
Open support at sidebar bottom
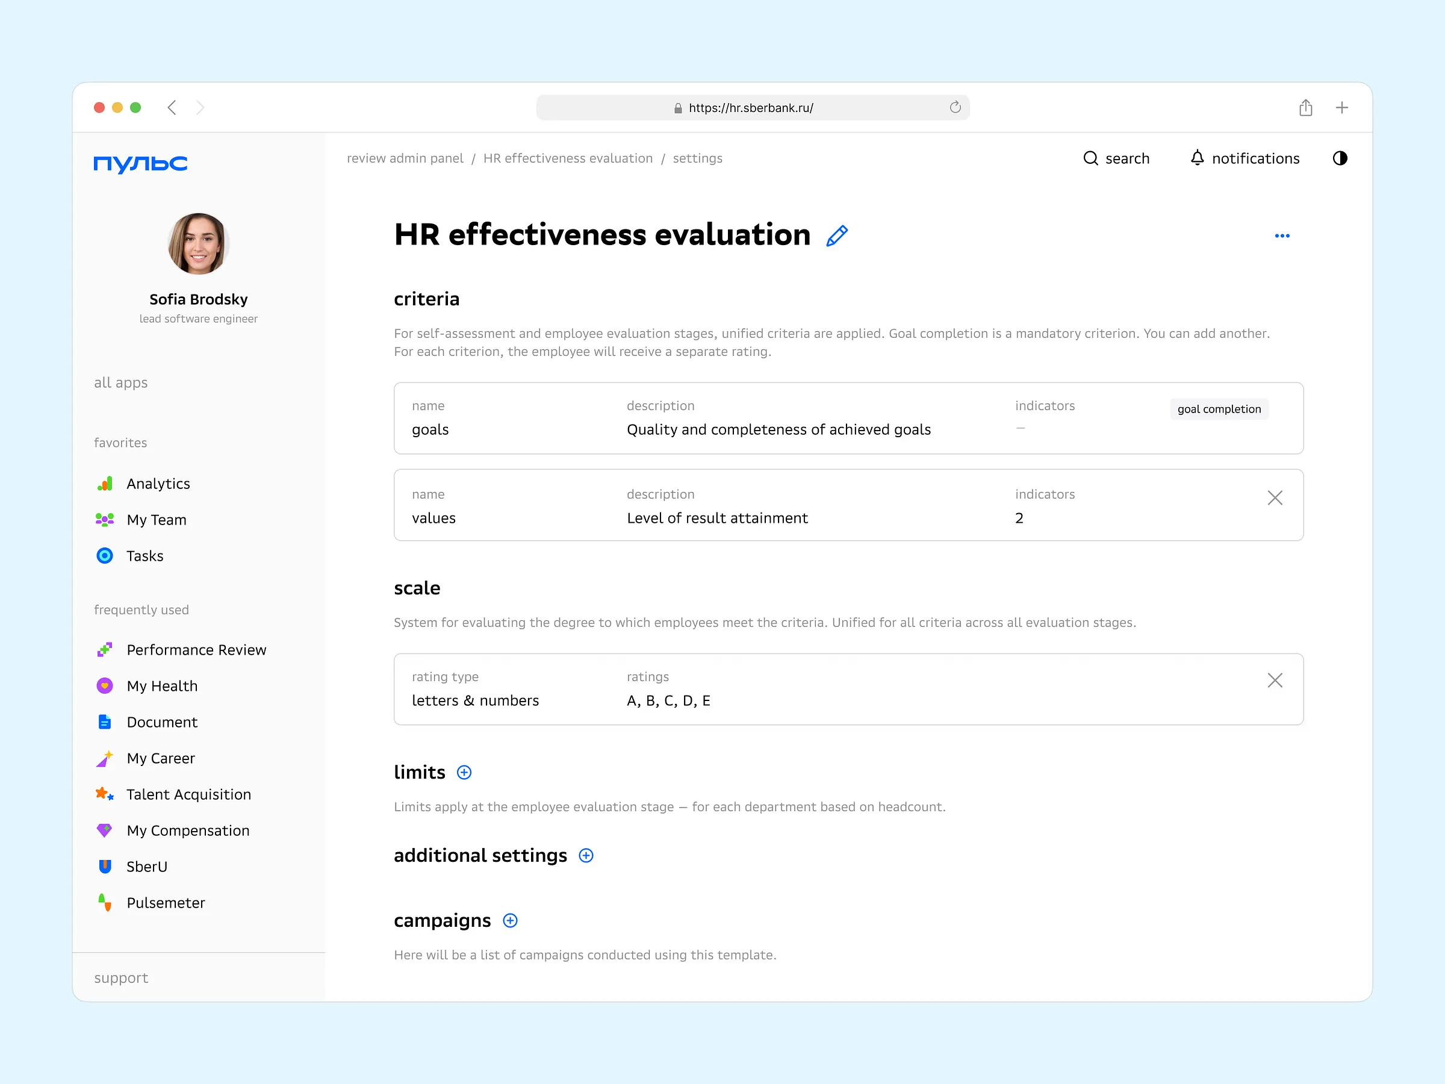tap(121, 977)
